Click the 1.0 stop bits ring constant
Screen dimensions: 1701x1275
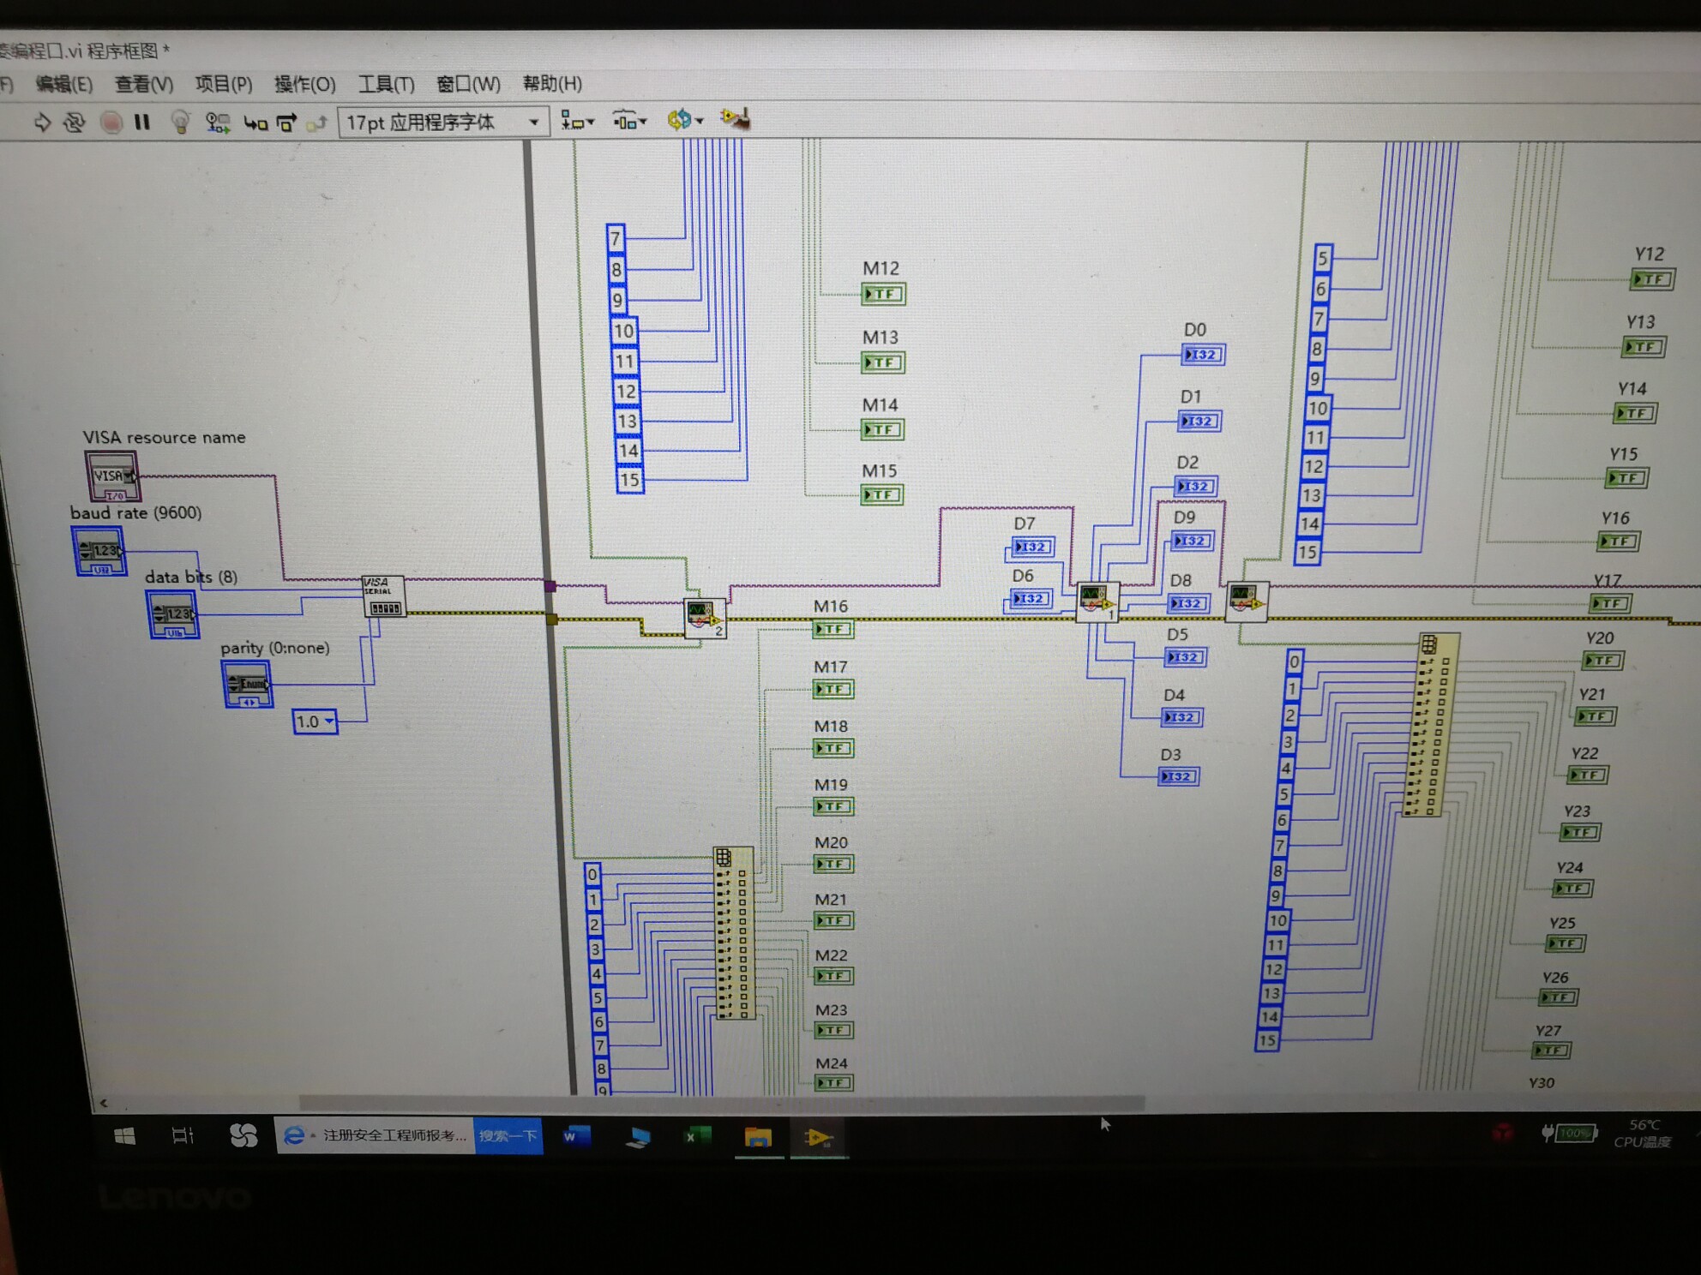click(315, 721)
